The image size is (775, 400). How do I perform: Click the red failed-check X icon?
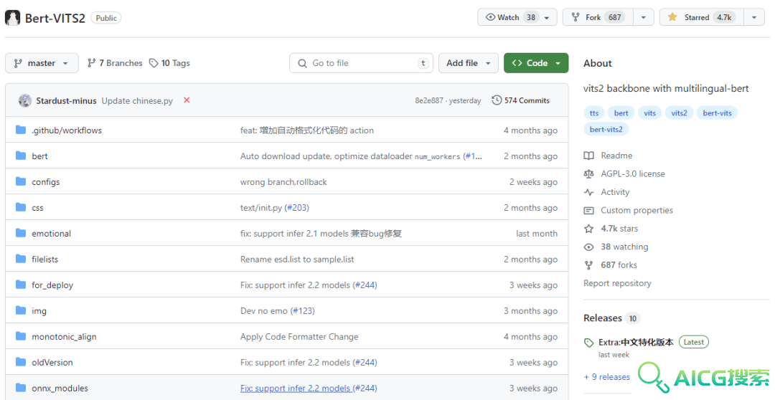point(187,100)
